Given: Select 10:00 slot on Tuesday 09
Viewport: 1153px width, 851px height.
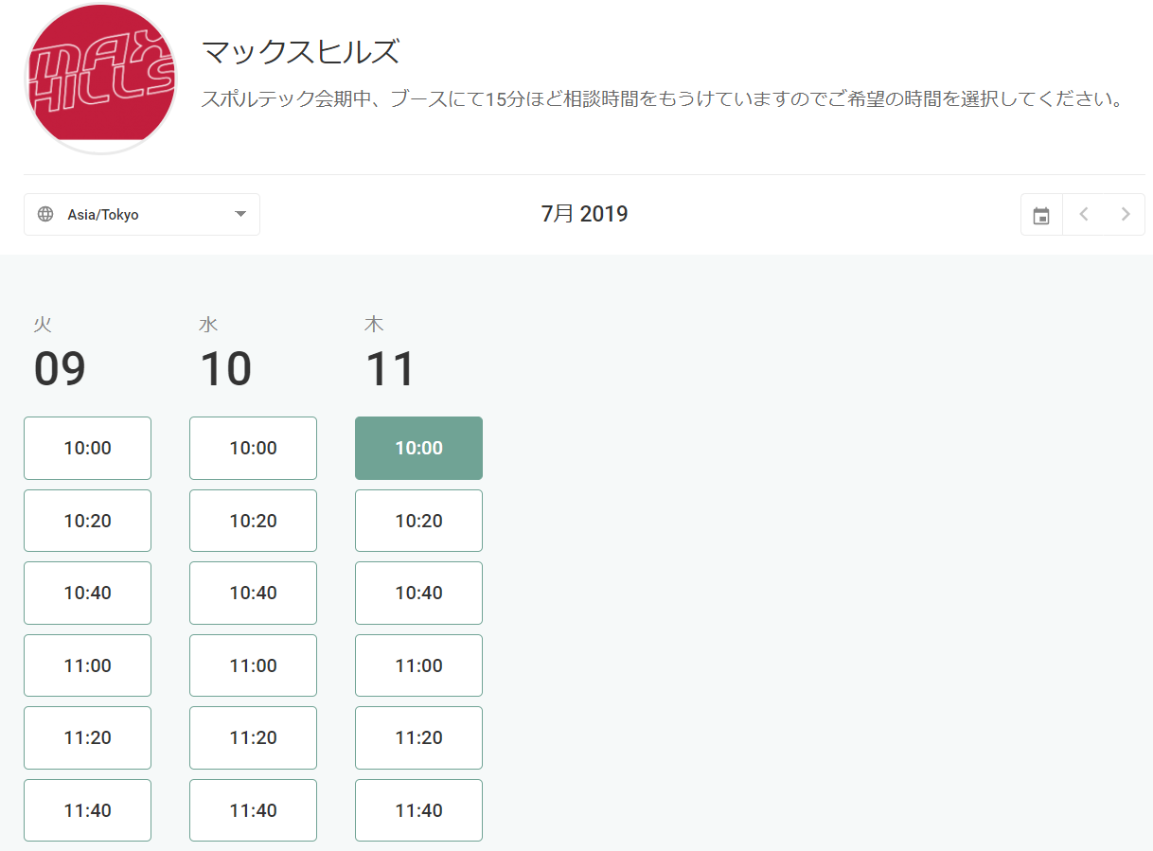Looking at the screenshot, I should pos(87,448).
